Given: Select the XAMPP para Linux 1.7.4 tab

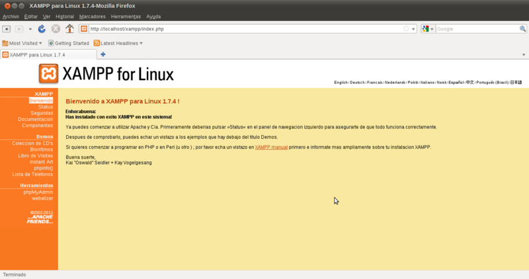Looking at the screenshot, I should click(x=37, y=54).
